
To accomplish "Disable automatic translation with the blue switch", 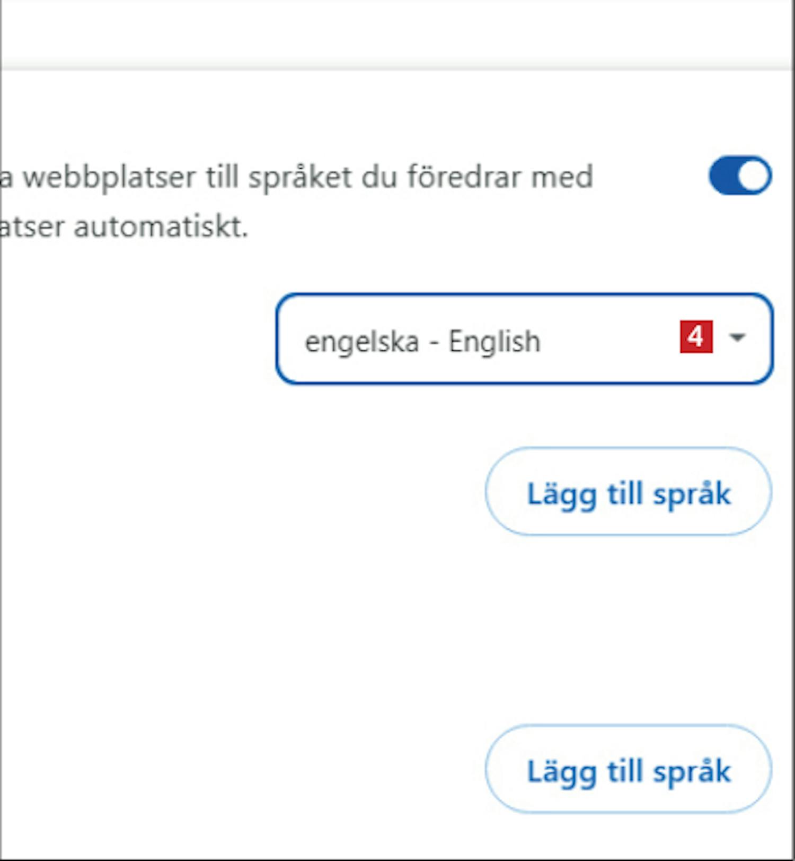I will pos(740,176).
